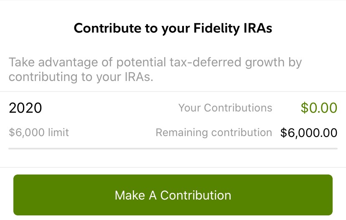Click the 2020 contribution year label
Screen dimensions: 346x220
point(25,108)
